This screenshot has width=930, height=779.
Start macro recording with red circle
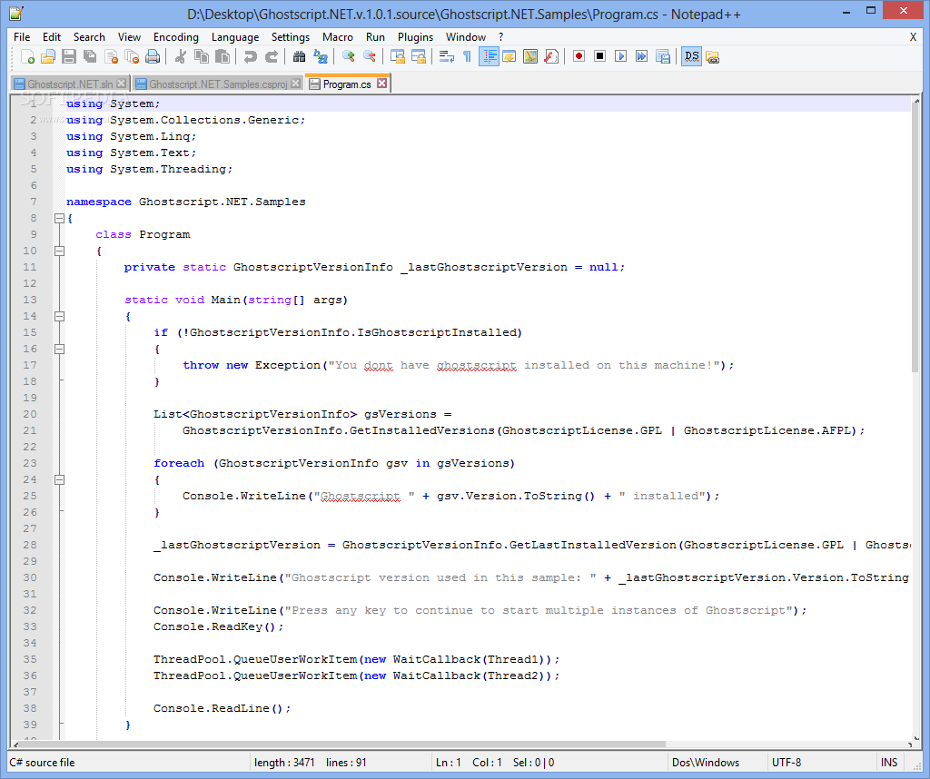click(579, 57)
